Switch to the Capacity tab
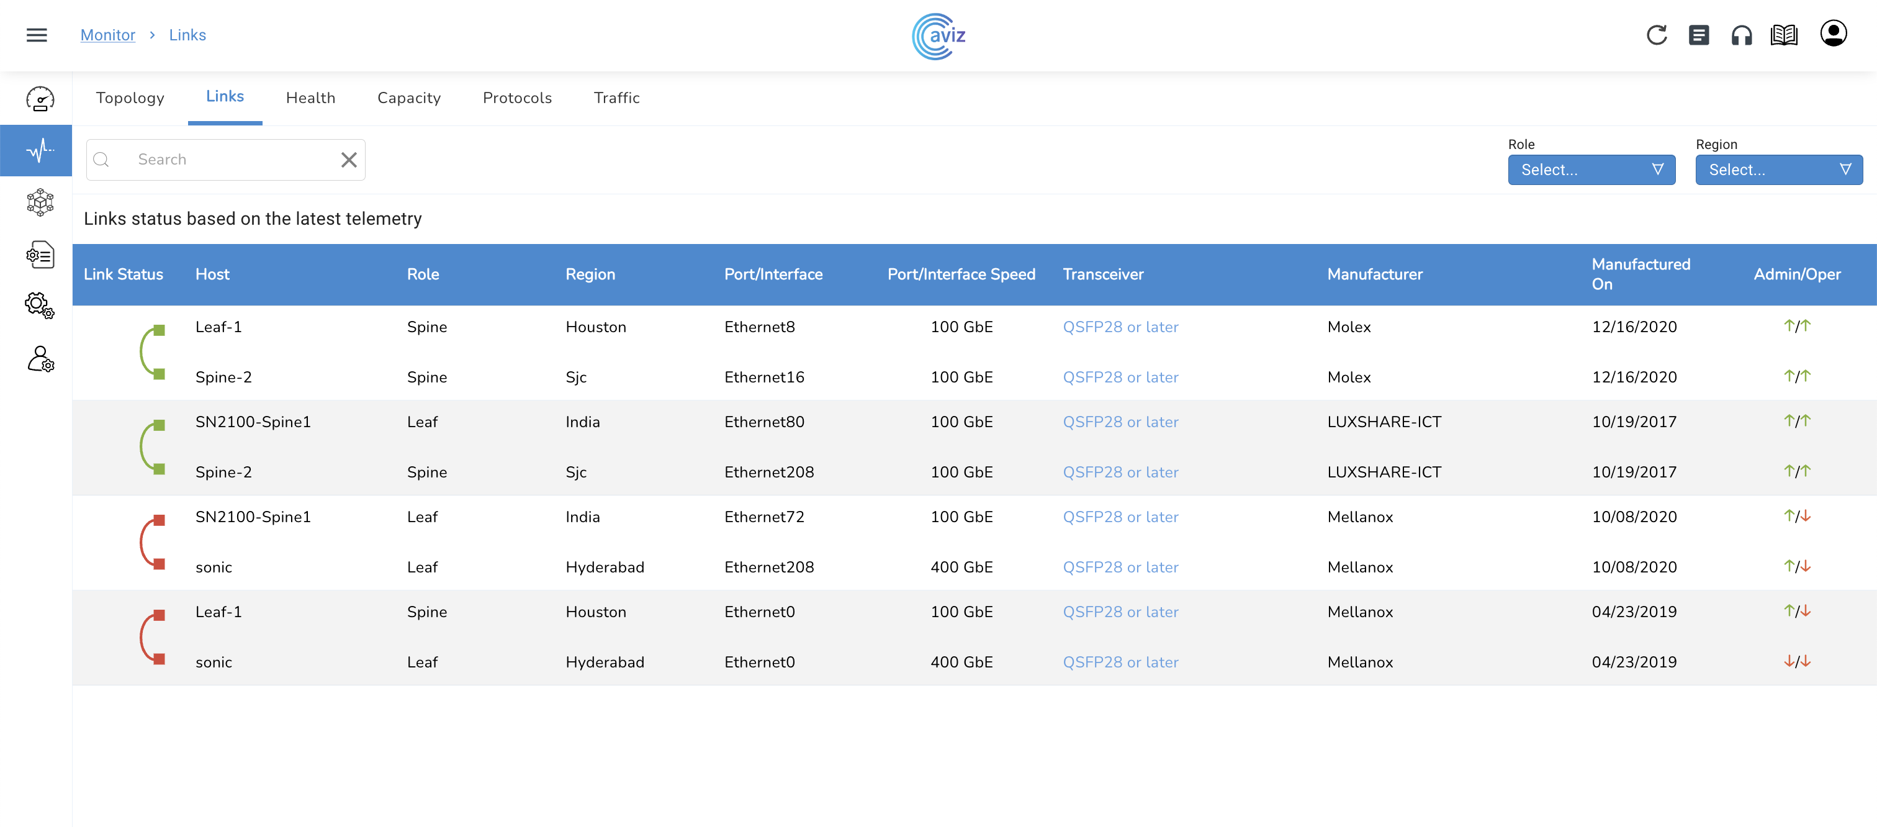The width and height of the screenshot is (1877, 827). point(409,97)
